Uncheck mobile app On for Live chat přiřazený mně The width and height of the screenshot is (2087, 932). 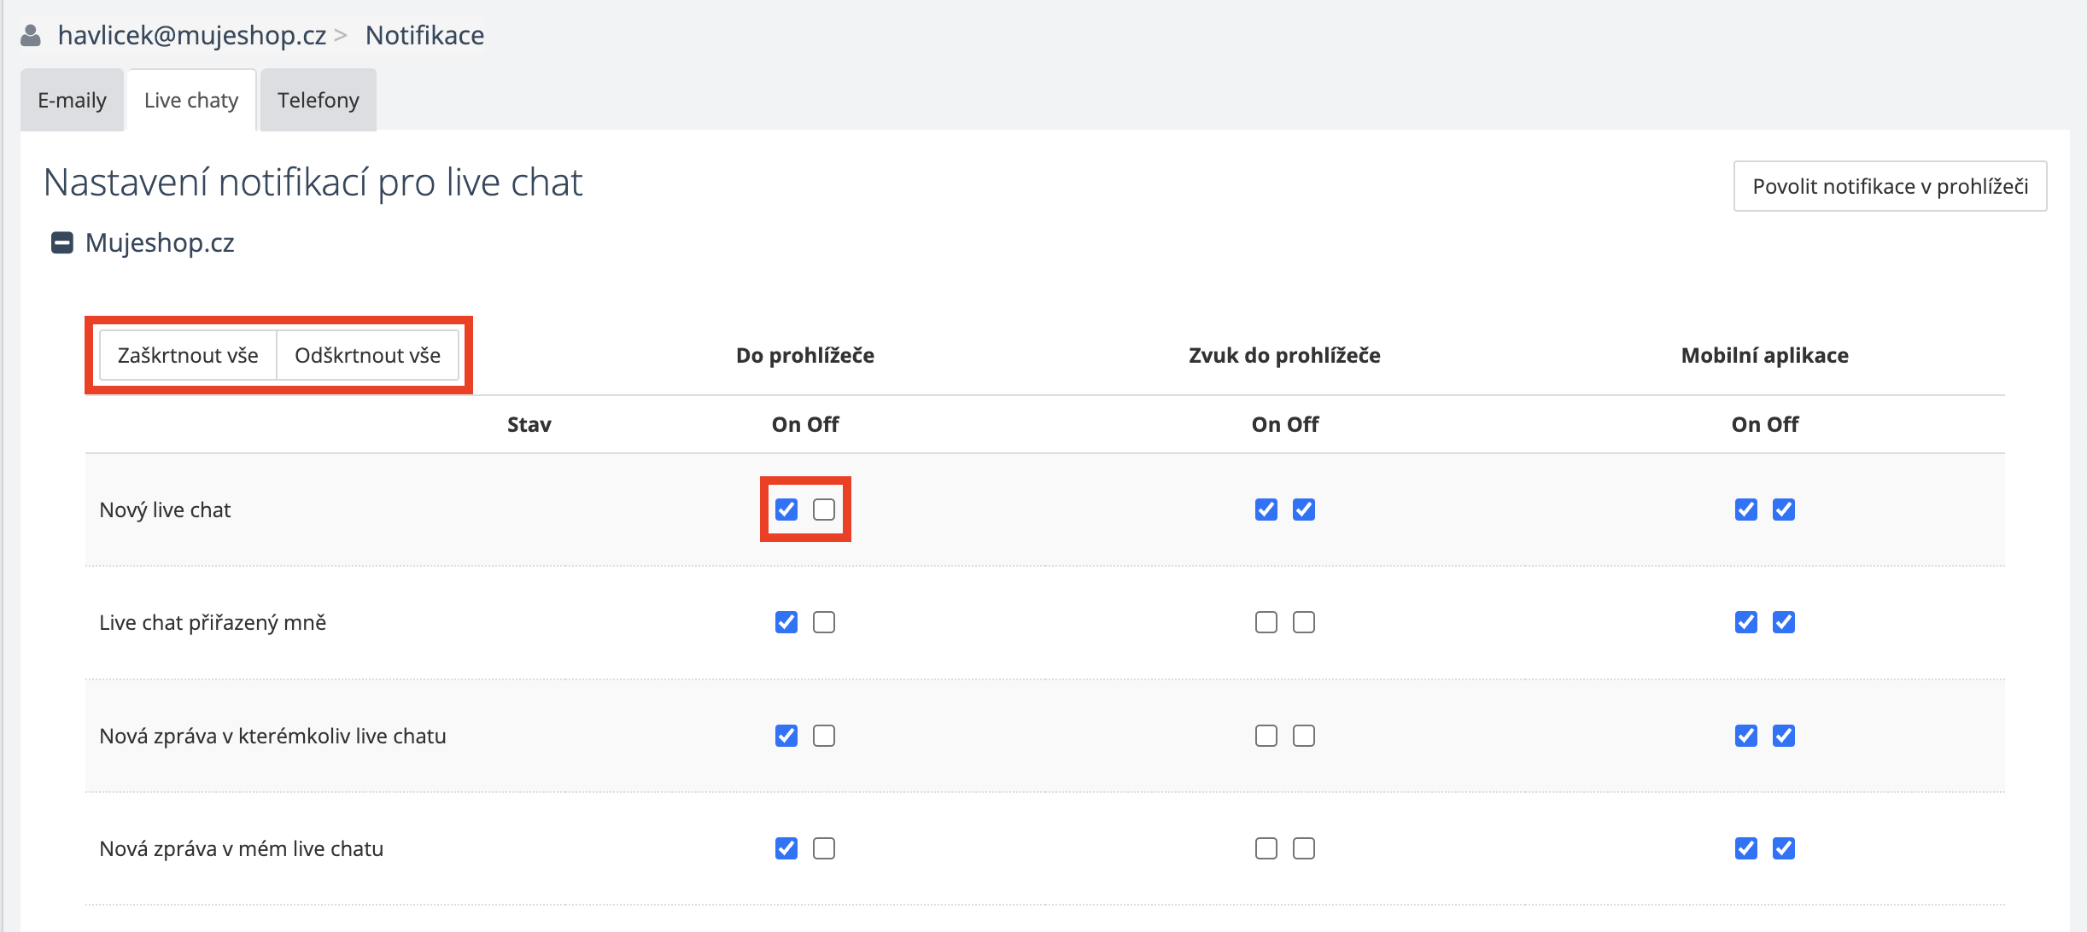[1746, 622]
